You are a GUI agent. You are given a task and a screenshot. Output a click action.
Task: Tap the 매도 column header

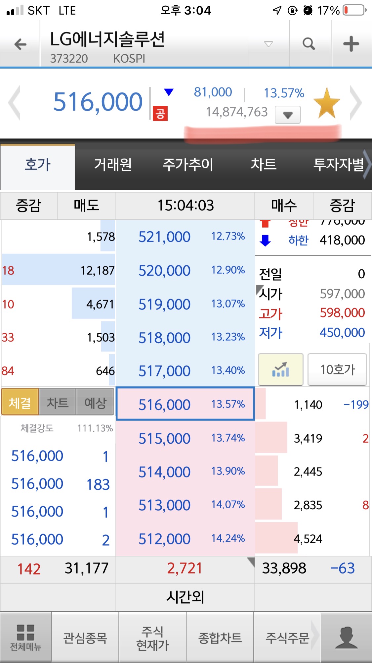click(x=86, y=205)
